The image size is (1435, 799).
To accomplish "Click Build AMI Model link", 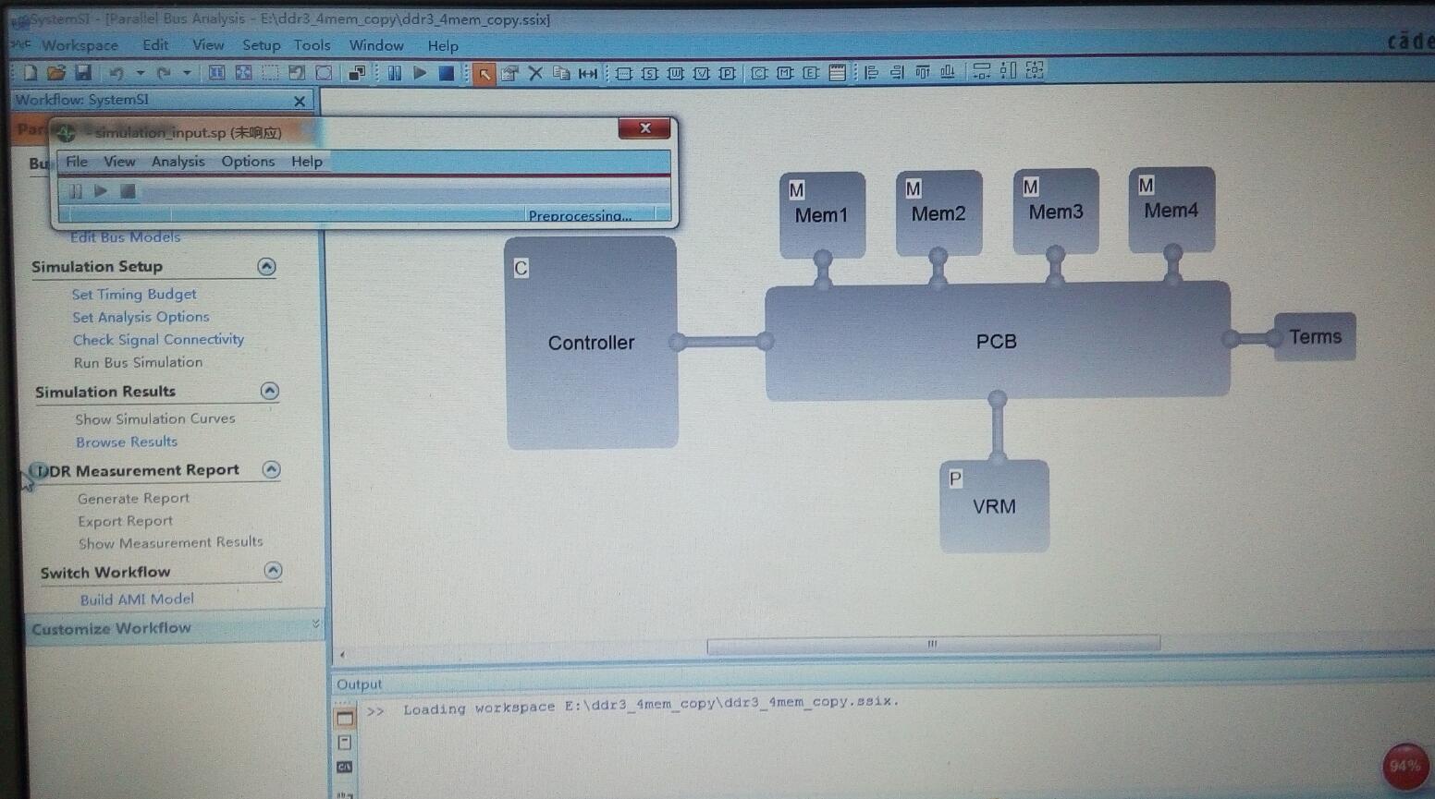I will [x=137, y=599].
